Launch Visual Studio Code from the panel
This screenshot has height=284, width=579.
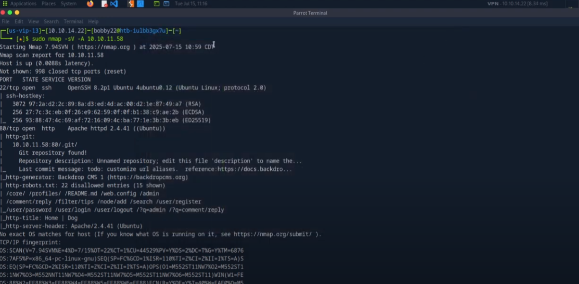pos(114,4)
